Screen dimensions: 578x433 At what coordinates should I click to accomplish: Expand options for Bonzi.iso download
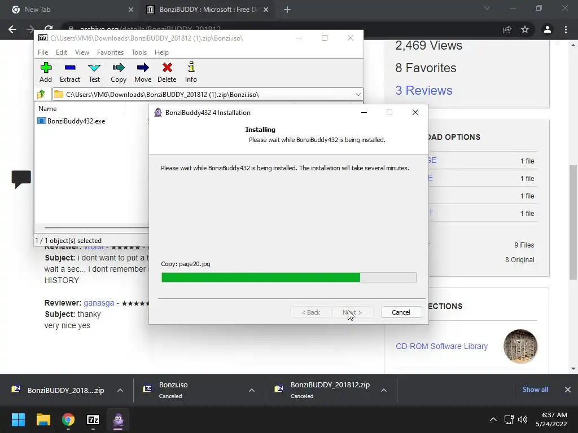tap(252, 390)
